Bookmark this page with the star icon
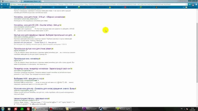 186,4
